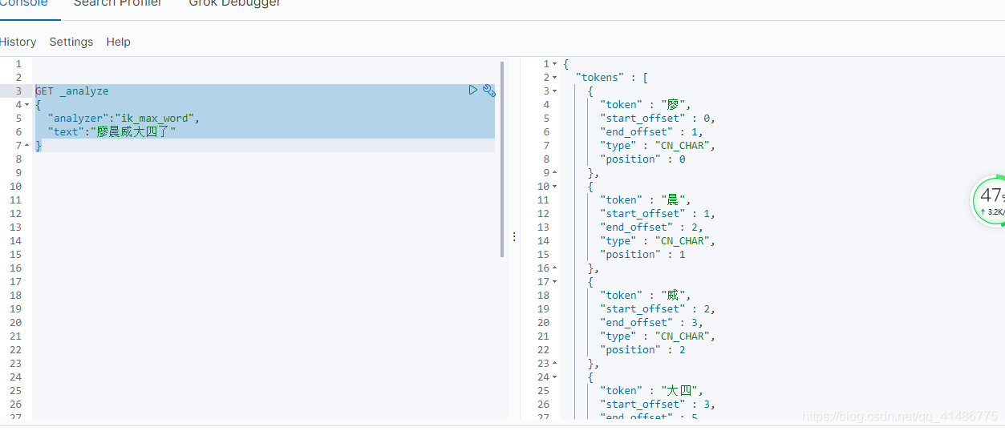This screenshot has width=1005, height=431.
Task: Toggle fold arrow at output line 16
Action: [x=554, y=268]
